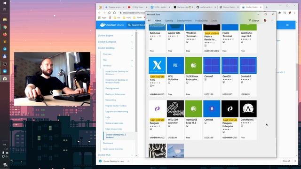The height and width of the screenshot is (169, 301).
Task: Open Migrate Docker Toolbox docs page
Action: tap(116, 106)
